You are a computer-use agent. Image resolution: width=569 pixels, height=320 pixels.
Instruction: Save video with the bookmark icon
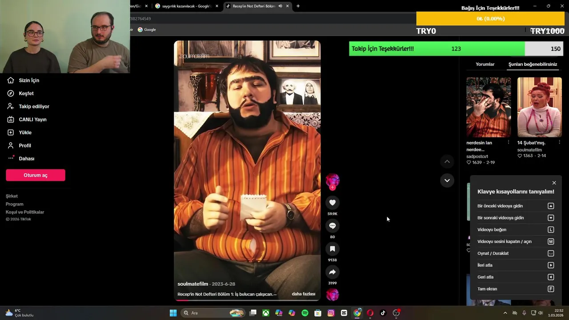click(332, 249)
